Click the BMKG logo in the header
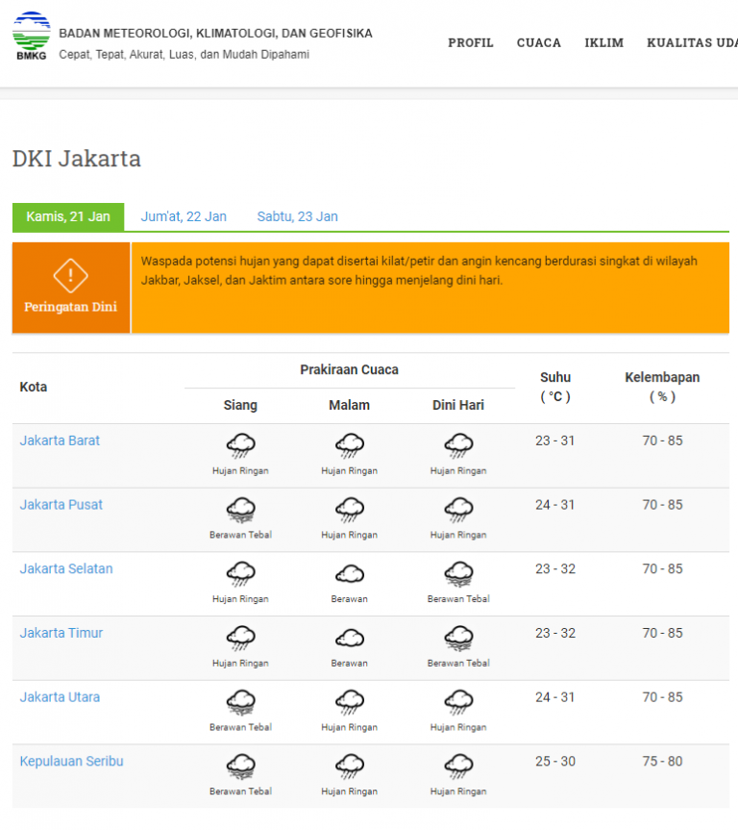 pyautogui.click(x=31, y=36)
